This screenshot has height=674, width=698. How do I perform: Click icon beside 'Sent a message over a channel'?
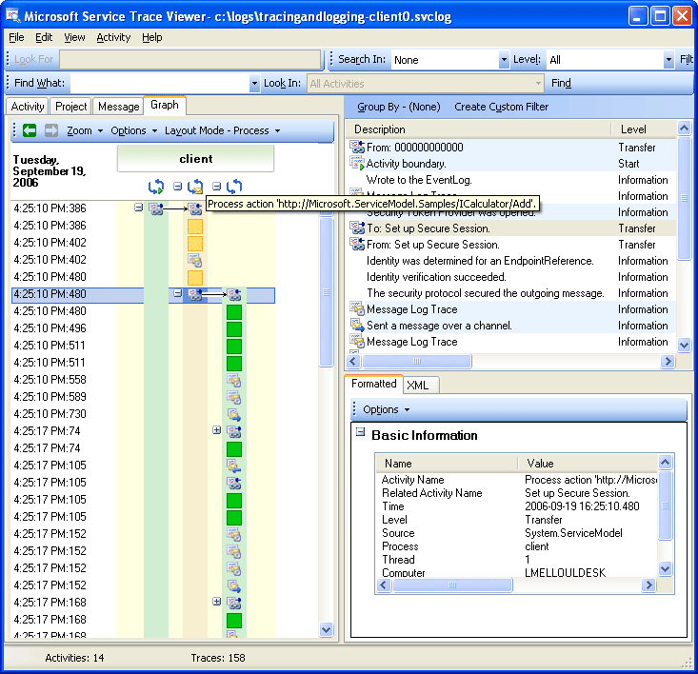[358, 326]
